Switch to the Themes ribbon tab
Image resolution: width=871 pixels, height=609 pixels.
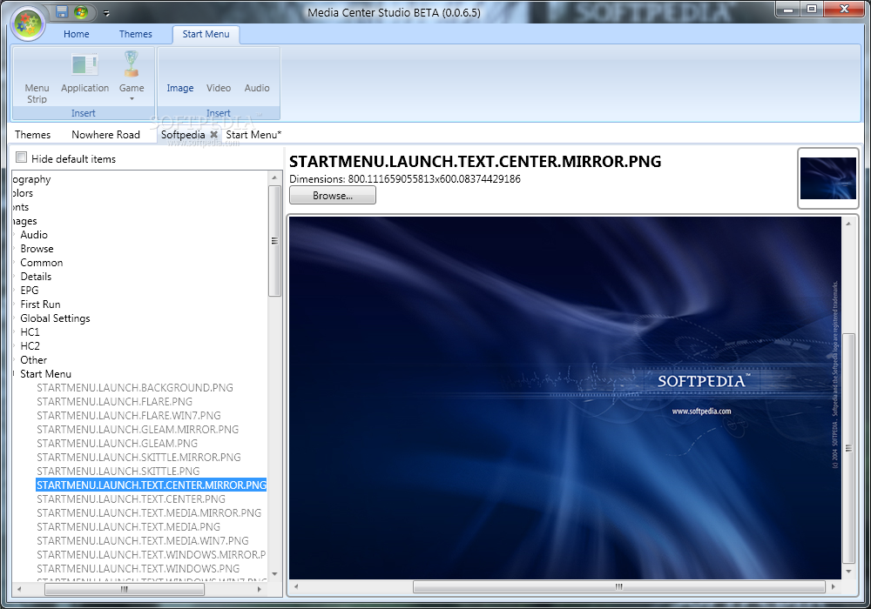coord(136,34)
